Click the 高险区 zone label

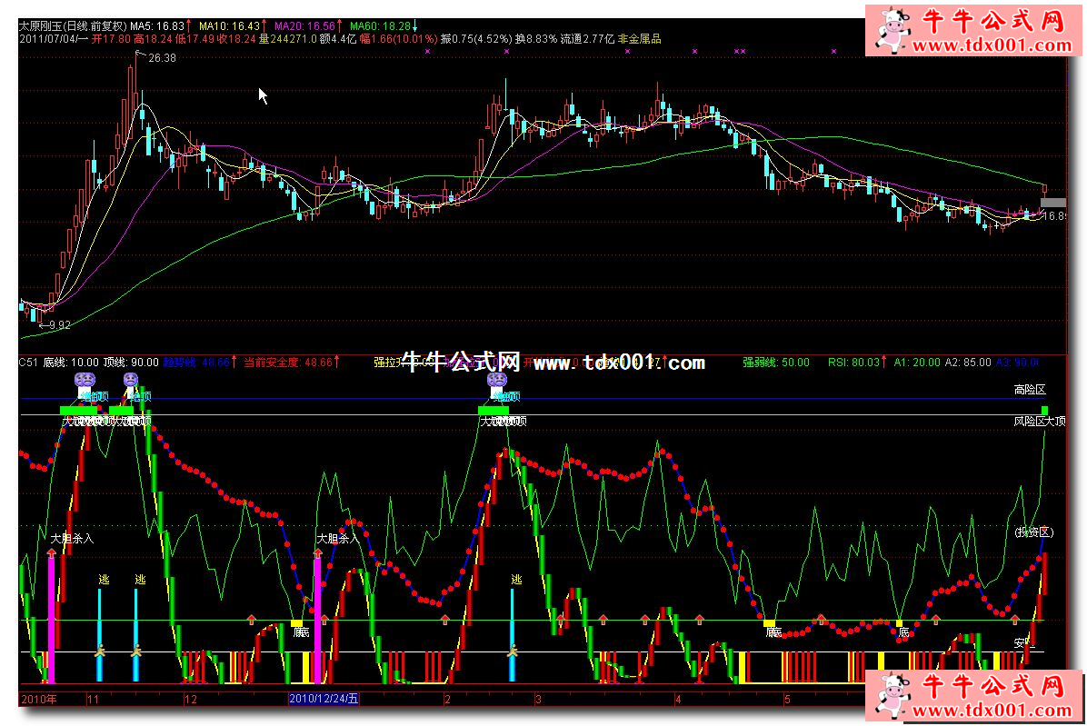point(1030,390)
